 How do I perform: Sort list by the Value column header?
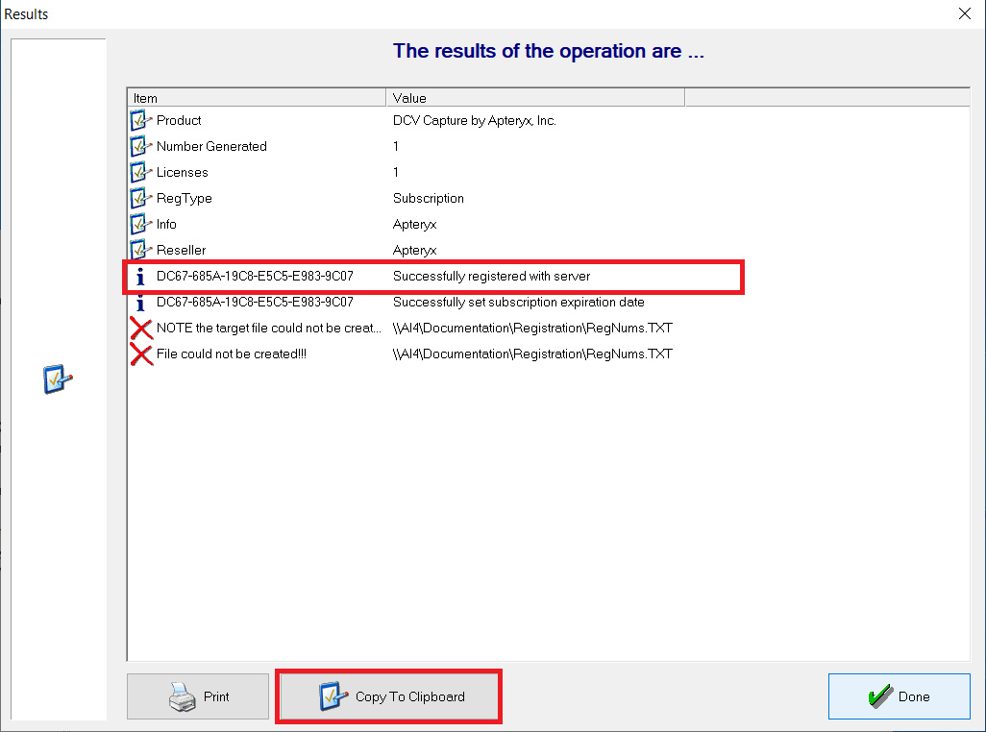click(535, 98)
